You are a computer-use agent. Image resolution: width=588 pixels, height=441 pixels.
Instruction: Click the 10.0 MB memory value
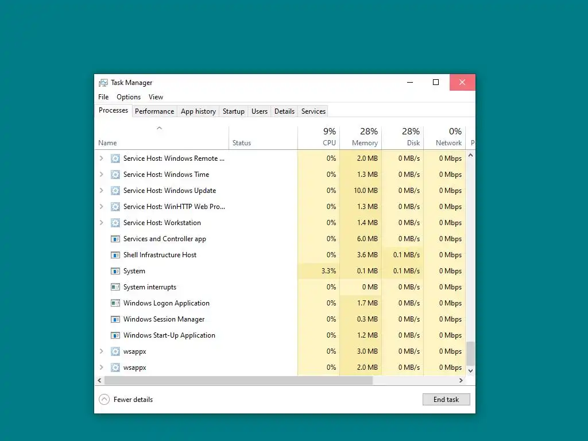tap(366, 191)
